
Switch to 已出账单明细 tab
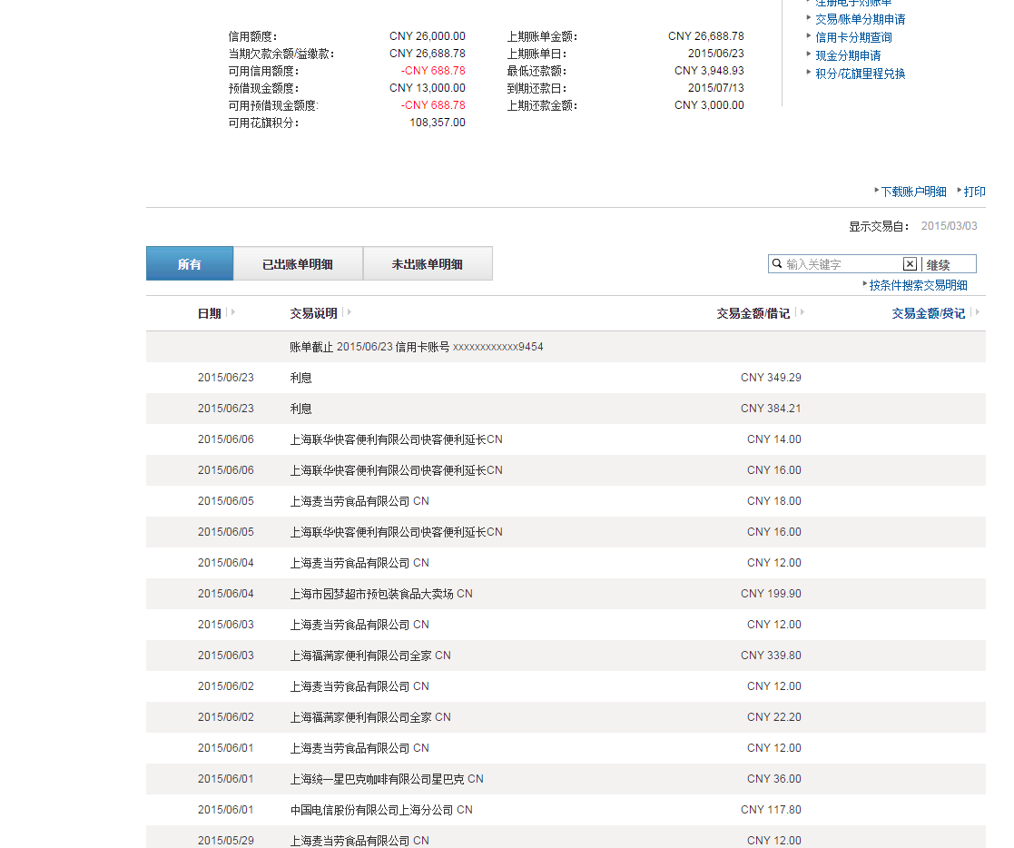(x=298, y=263)
